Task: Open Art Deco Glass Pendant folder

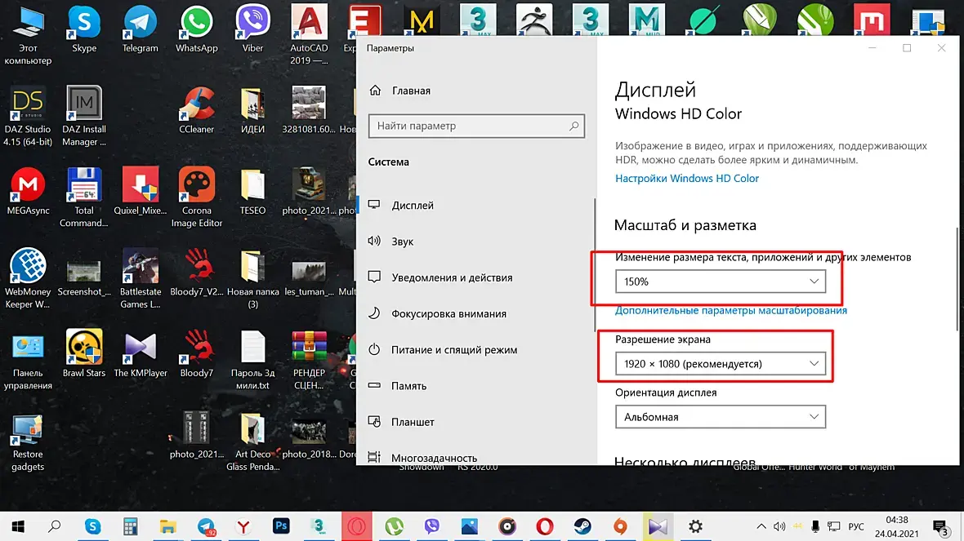Action: (252, 441)
